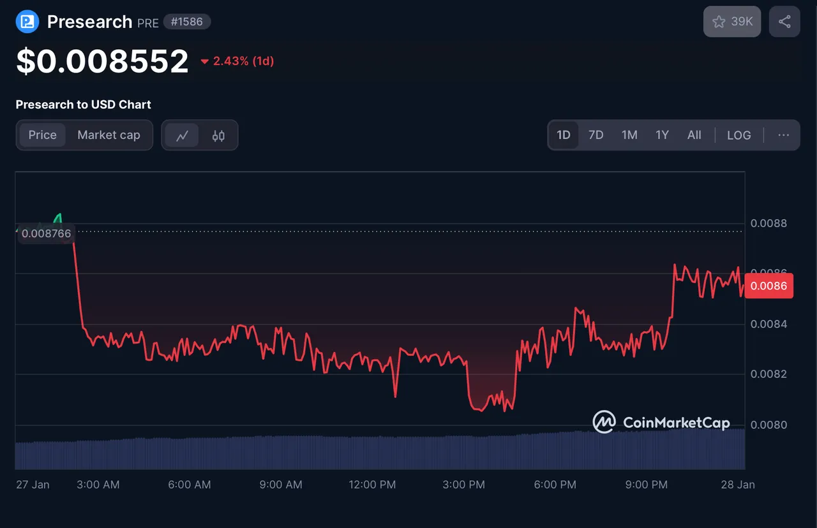Image resolution: width=817 pixels, height=528 pixels.
Task: Click the 39K watchlist count
Action: pyautogui.click(x=742, y=22)
